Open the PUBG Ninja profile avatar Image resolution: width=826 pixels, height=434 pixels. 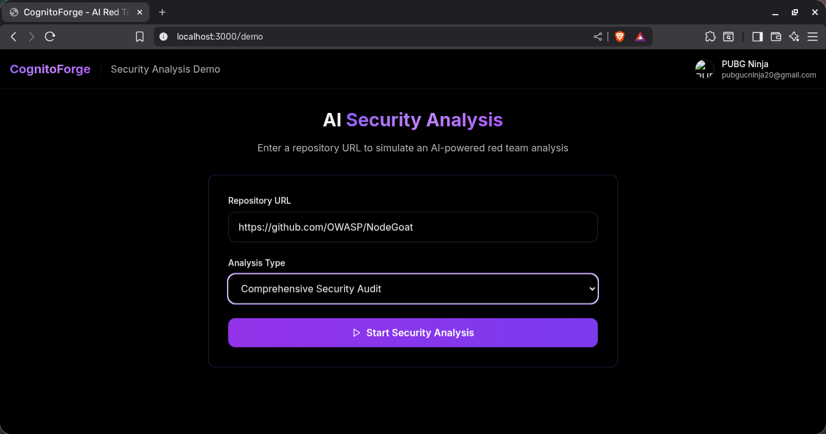pos(705,69)
